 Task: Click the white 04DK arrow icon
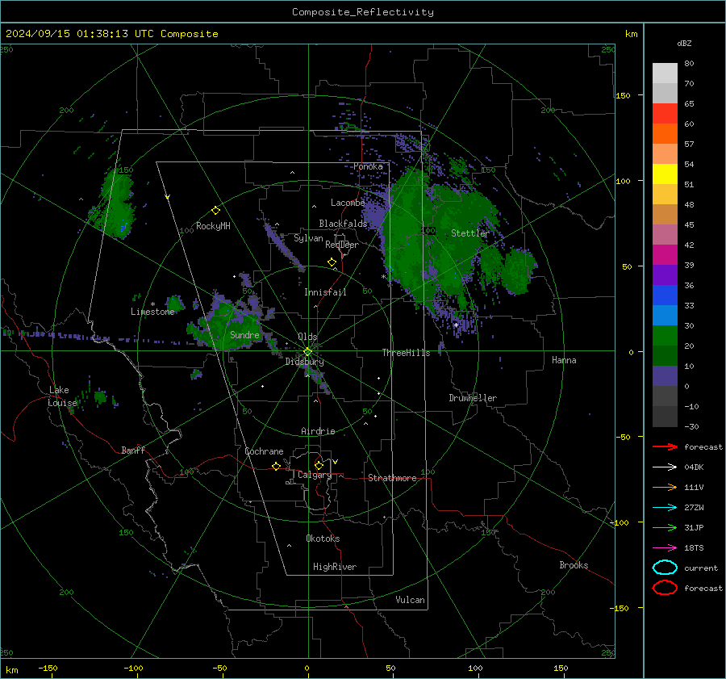pyautogui.click(x=665, y=467)
